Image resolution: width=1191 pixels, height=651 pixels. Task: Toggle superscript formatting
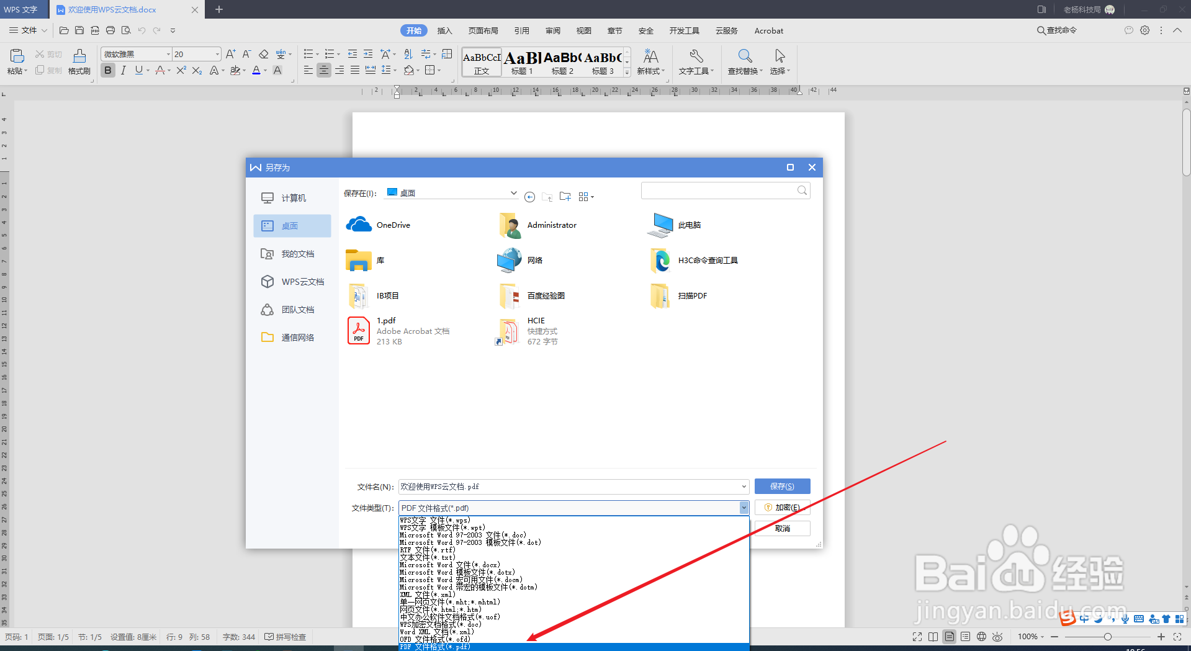181,70
